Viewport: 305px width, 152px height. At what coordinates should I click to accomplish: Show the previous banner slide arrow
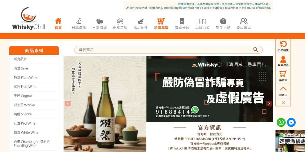click(68, 104)
